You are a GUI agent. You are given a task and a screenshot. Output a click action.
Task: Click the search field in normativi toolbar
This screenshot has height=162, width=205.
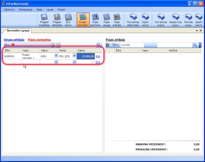78,45
